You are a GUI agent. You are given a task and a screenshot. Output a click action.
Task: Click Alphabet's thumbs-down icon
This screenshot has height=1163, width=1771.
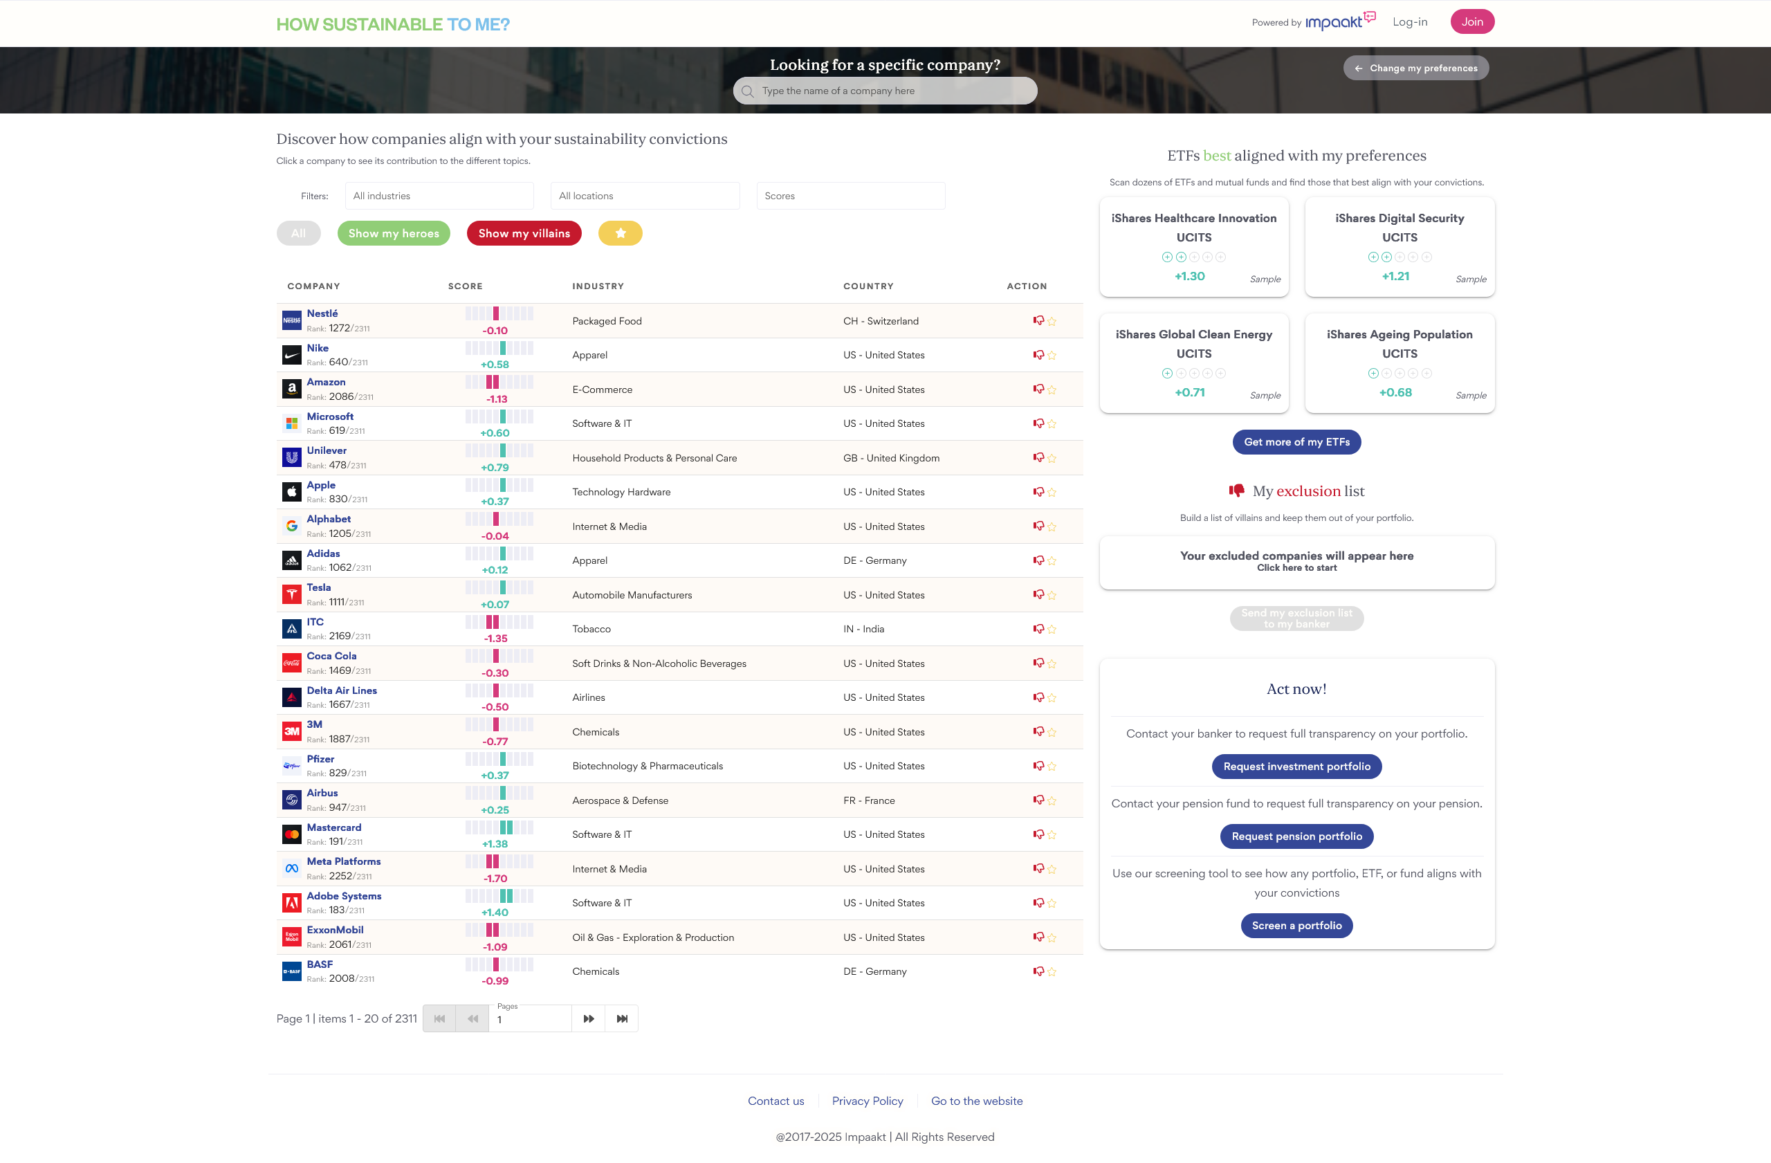point(1038,526)
